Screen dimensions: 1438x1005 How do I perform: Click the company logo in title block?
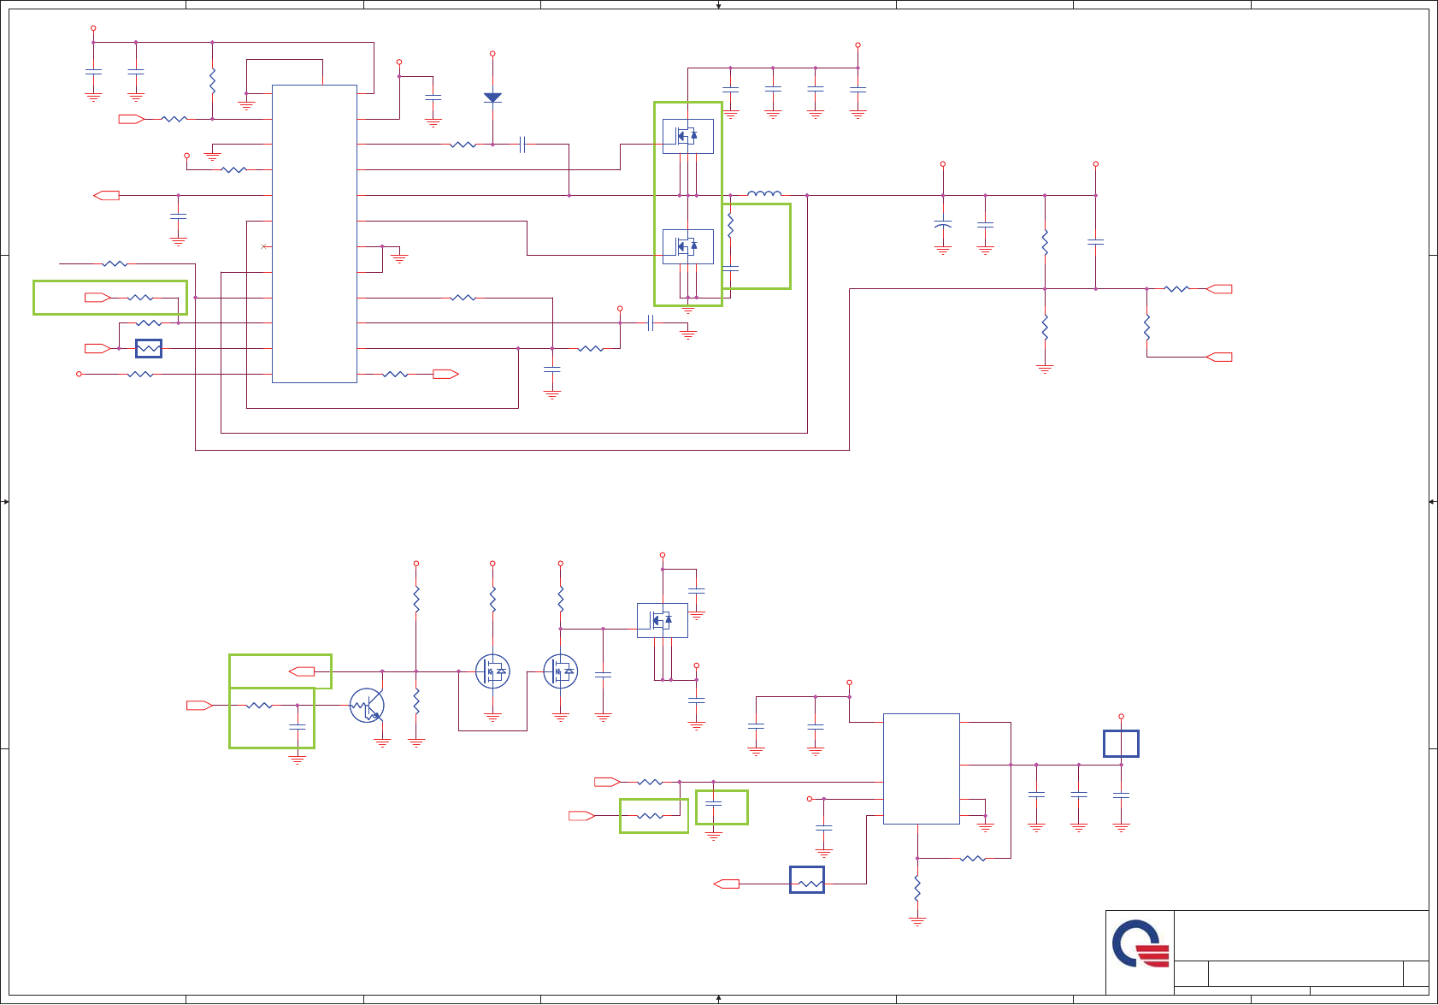[1140, 944]
